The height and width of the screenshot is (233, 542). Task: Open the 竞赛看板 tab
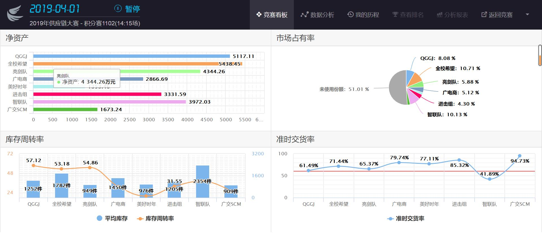272,15
